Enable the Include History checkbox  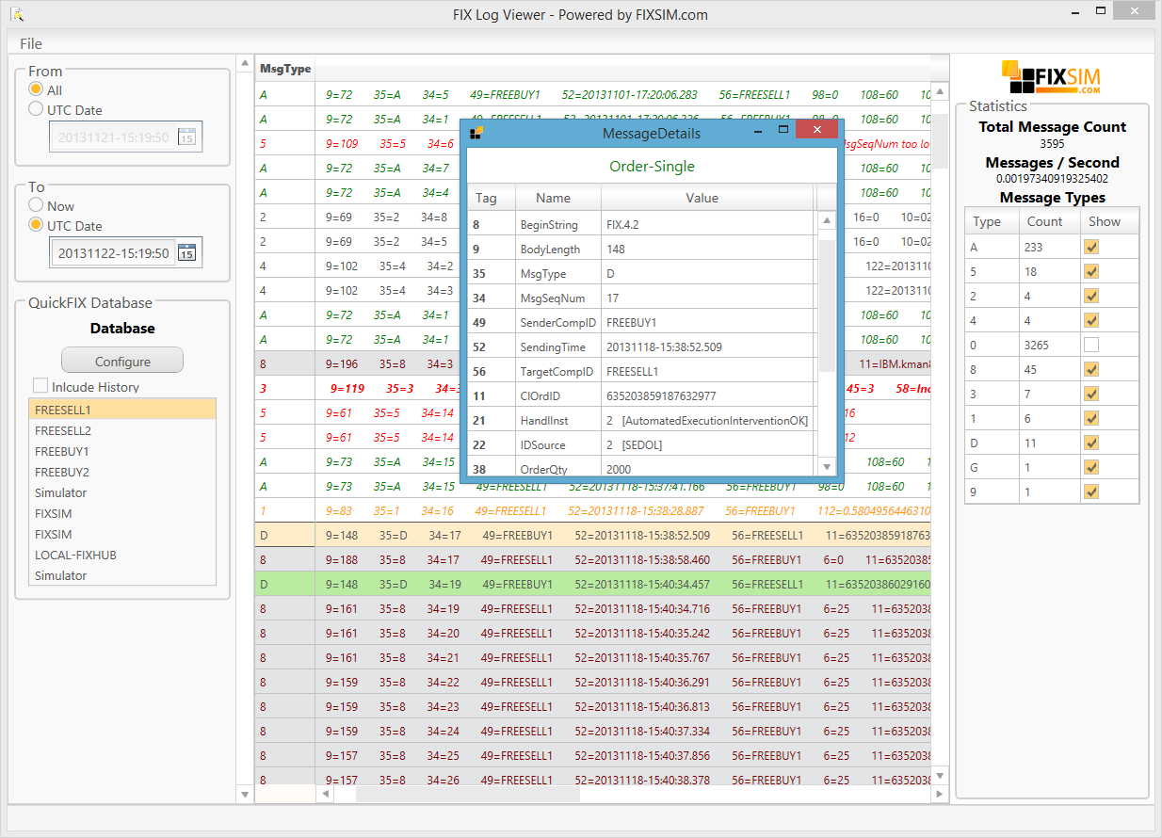[x=40, y=386]
